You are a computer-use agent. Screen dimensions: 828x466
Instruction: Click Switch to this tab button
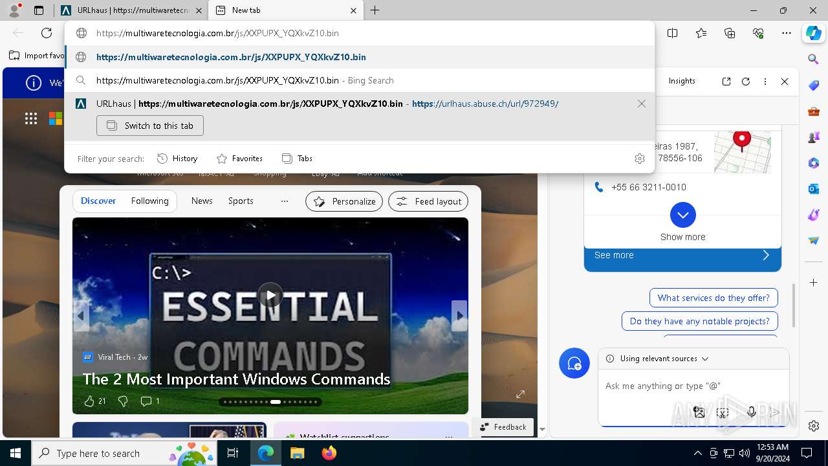tap(150, 126)
